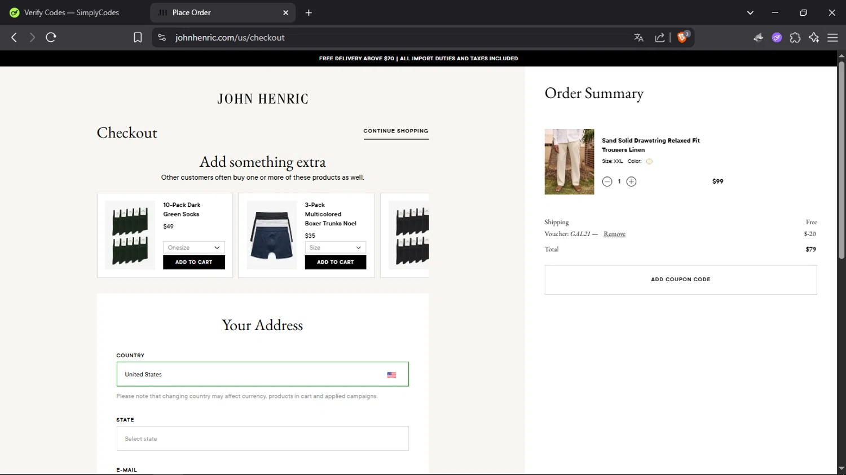Add 10-Pack Dark Green Socks to cart

[194, 262]
